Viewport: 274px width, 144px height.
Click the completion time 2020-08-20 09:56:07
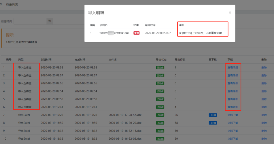point(158,33)
